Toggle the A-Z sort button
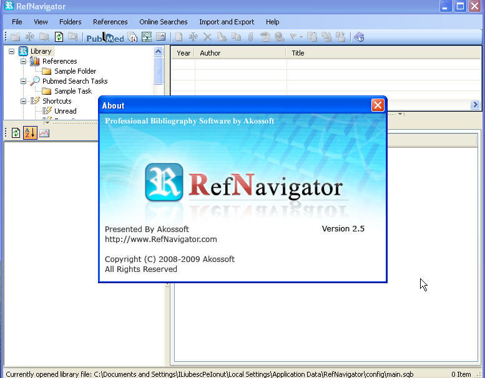 [30, 133]
